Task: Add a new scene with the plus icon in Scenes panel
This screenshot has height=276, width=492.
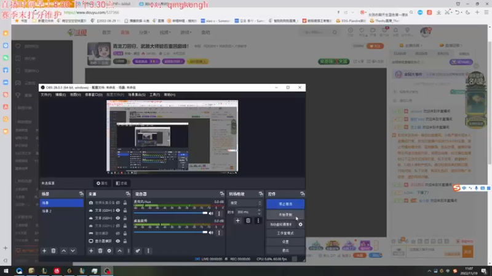Action: (x=44, y=251)
